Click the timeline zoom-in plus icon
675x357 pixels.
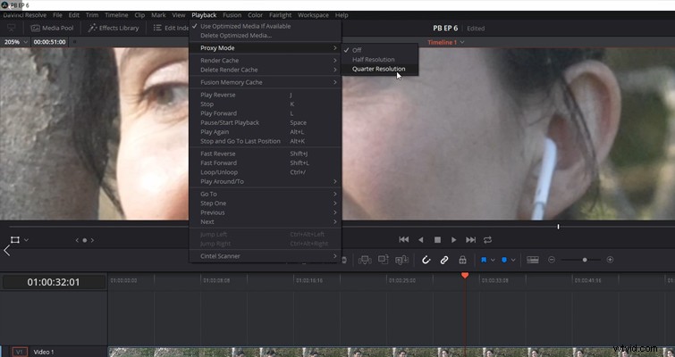[x=610, y=260]
